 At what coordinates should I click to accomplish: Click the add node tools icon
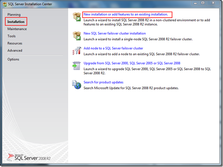coord(77,51)
